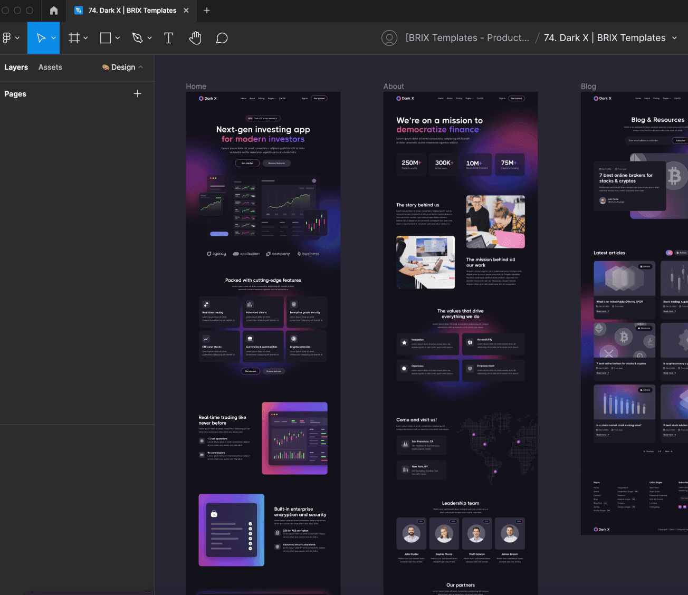Switch to the Layers tab
Screen dimensions: 688x595
pyautogui.click(x=16, y=67)
